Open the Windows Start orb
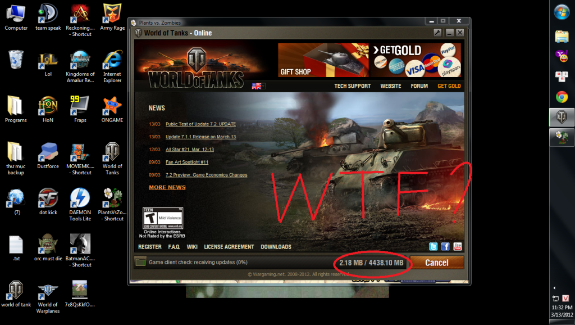The image size is (575, 325). pyautogui.click(x=562, y=11)
